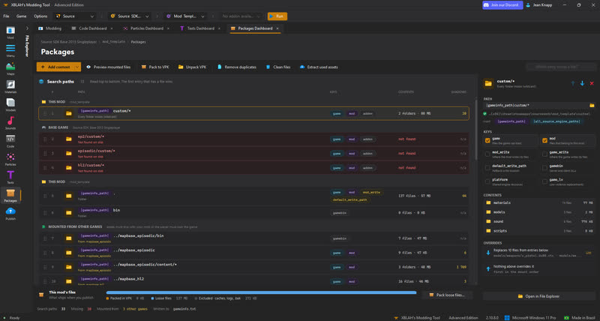Image resolution: width=600 pixels, height=321 pixels.
Task: Open the Maps section in sidebar
Action: click(x=10, y=68)
